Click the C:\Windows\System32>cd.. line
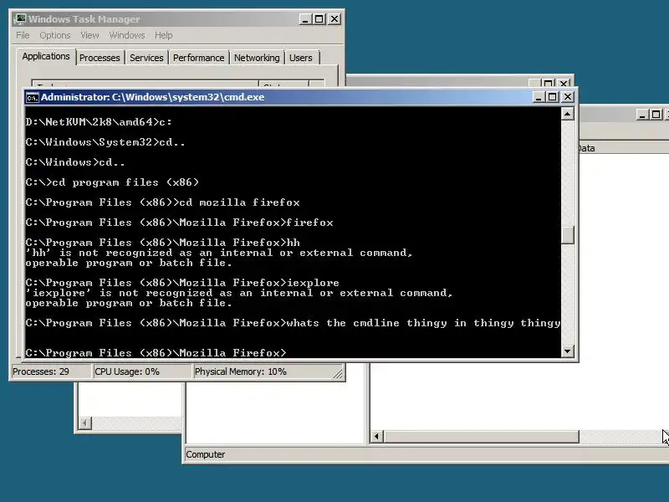The height and width of the screenshot is (502, 669). [x=105, y=142]
